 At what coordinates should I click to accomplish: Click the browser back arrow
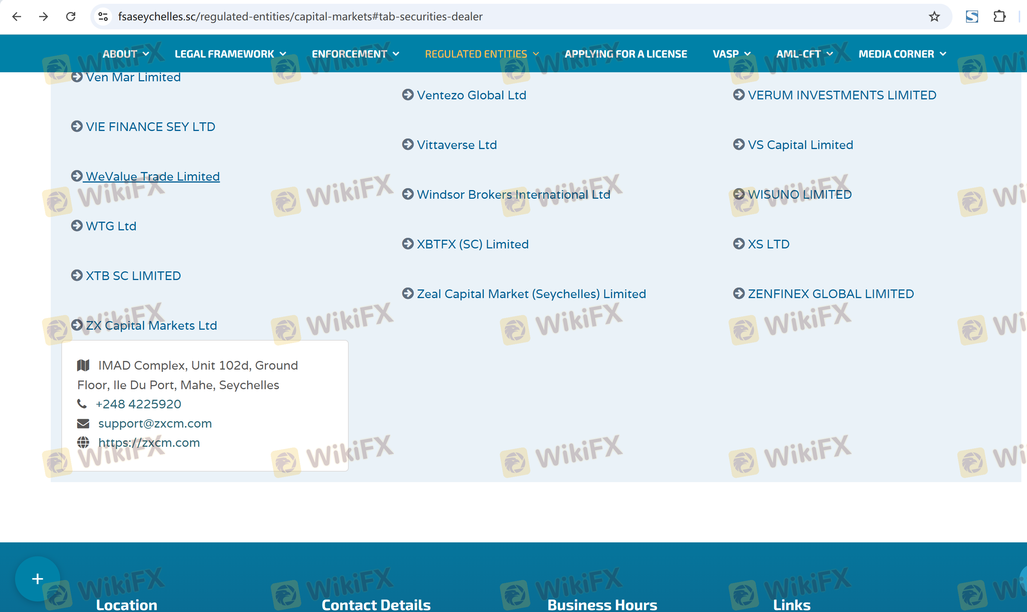[x=17, y=17]
